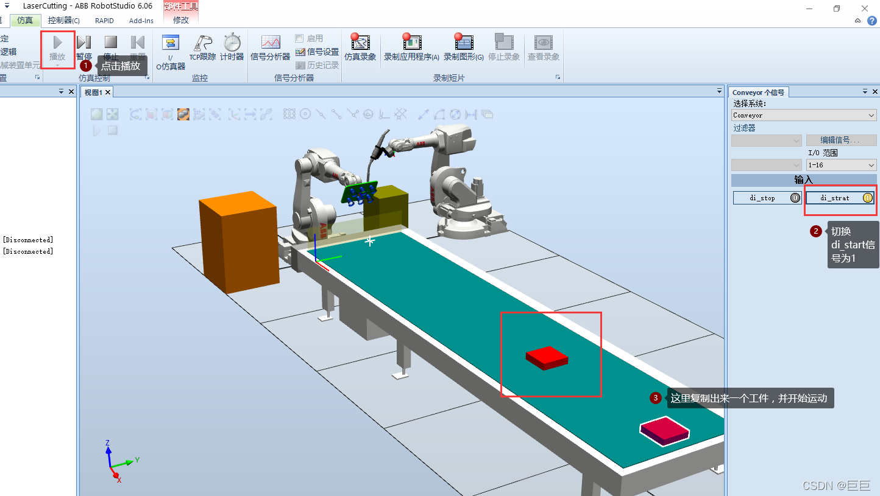
Task: Select the angle measure icon
Action: (439, 114)
